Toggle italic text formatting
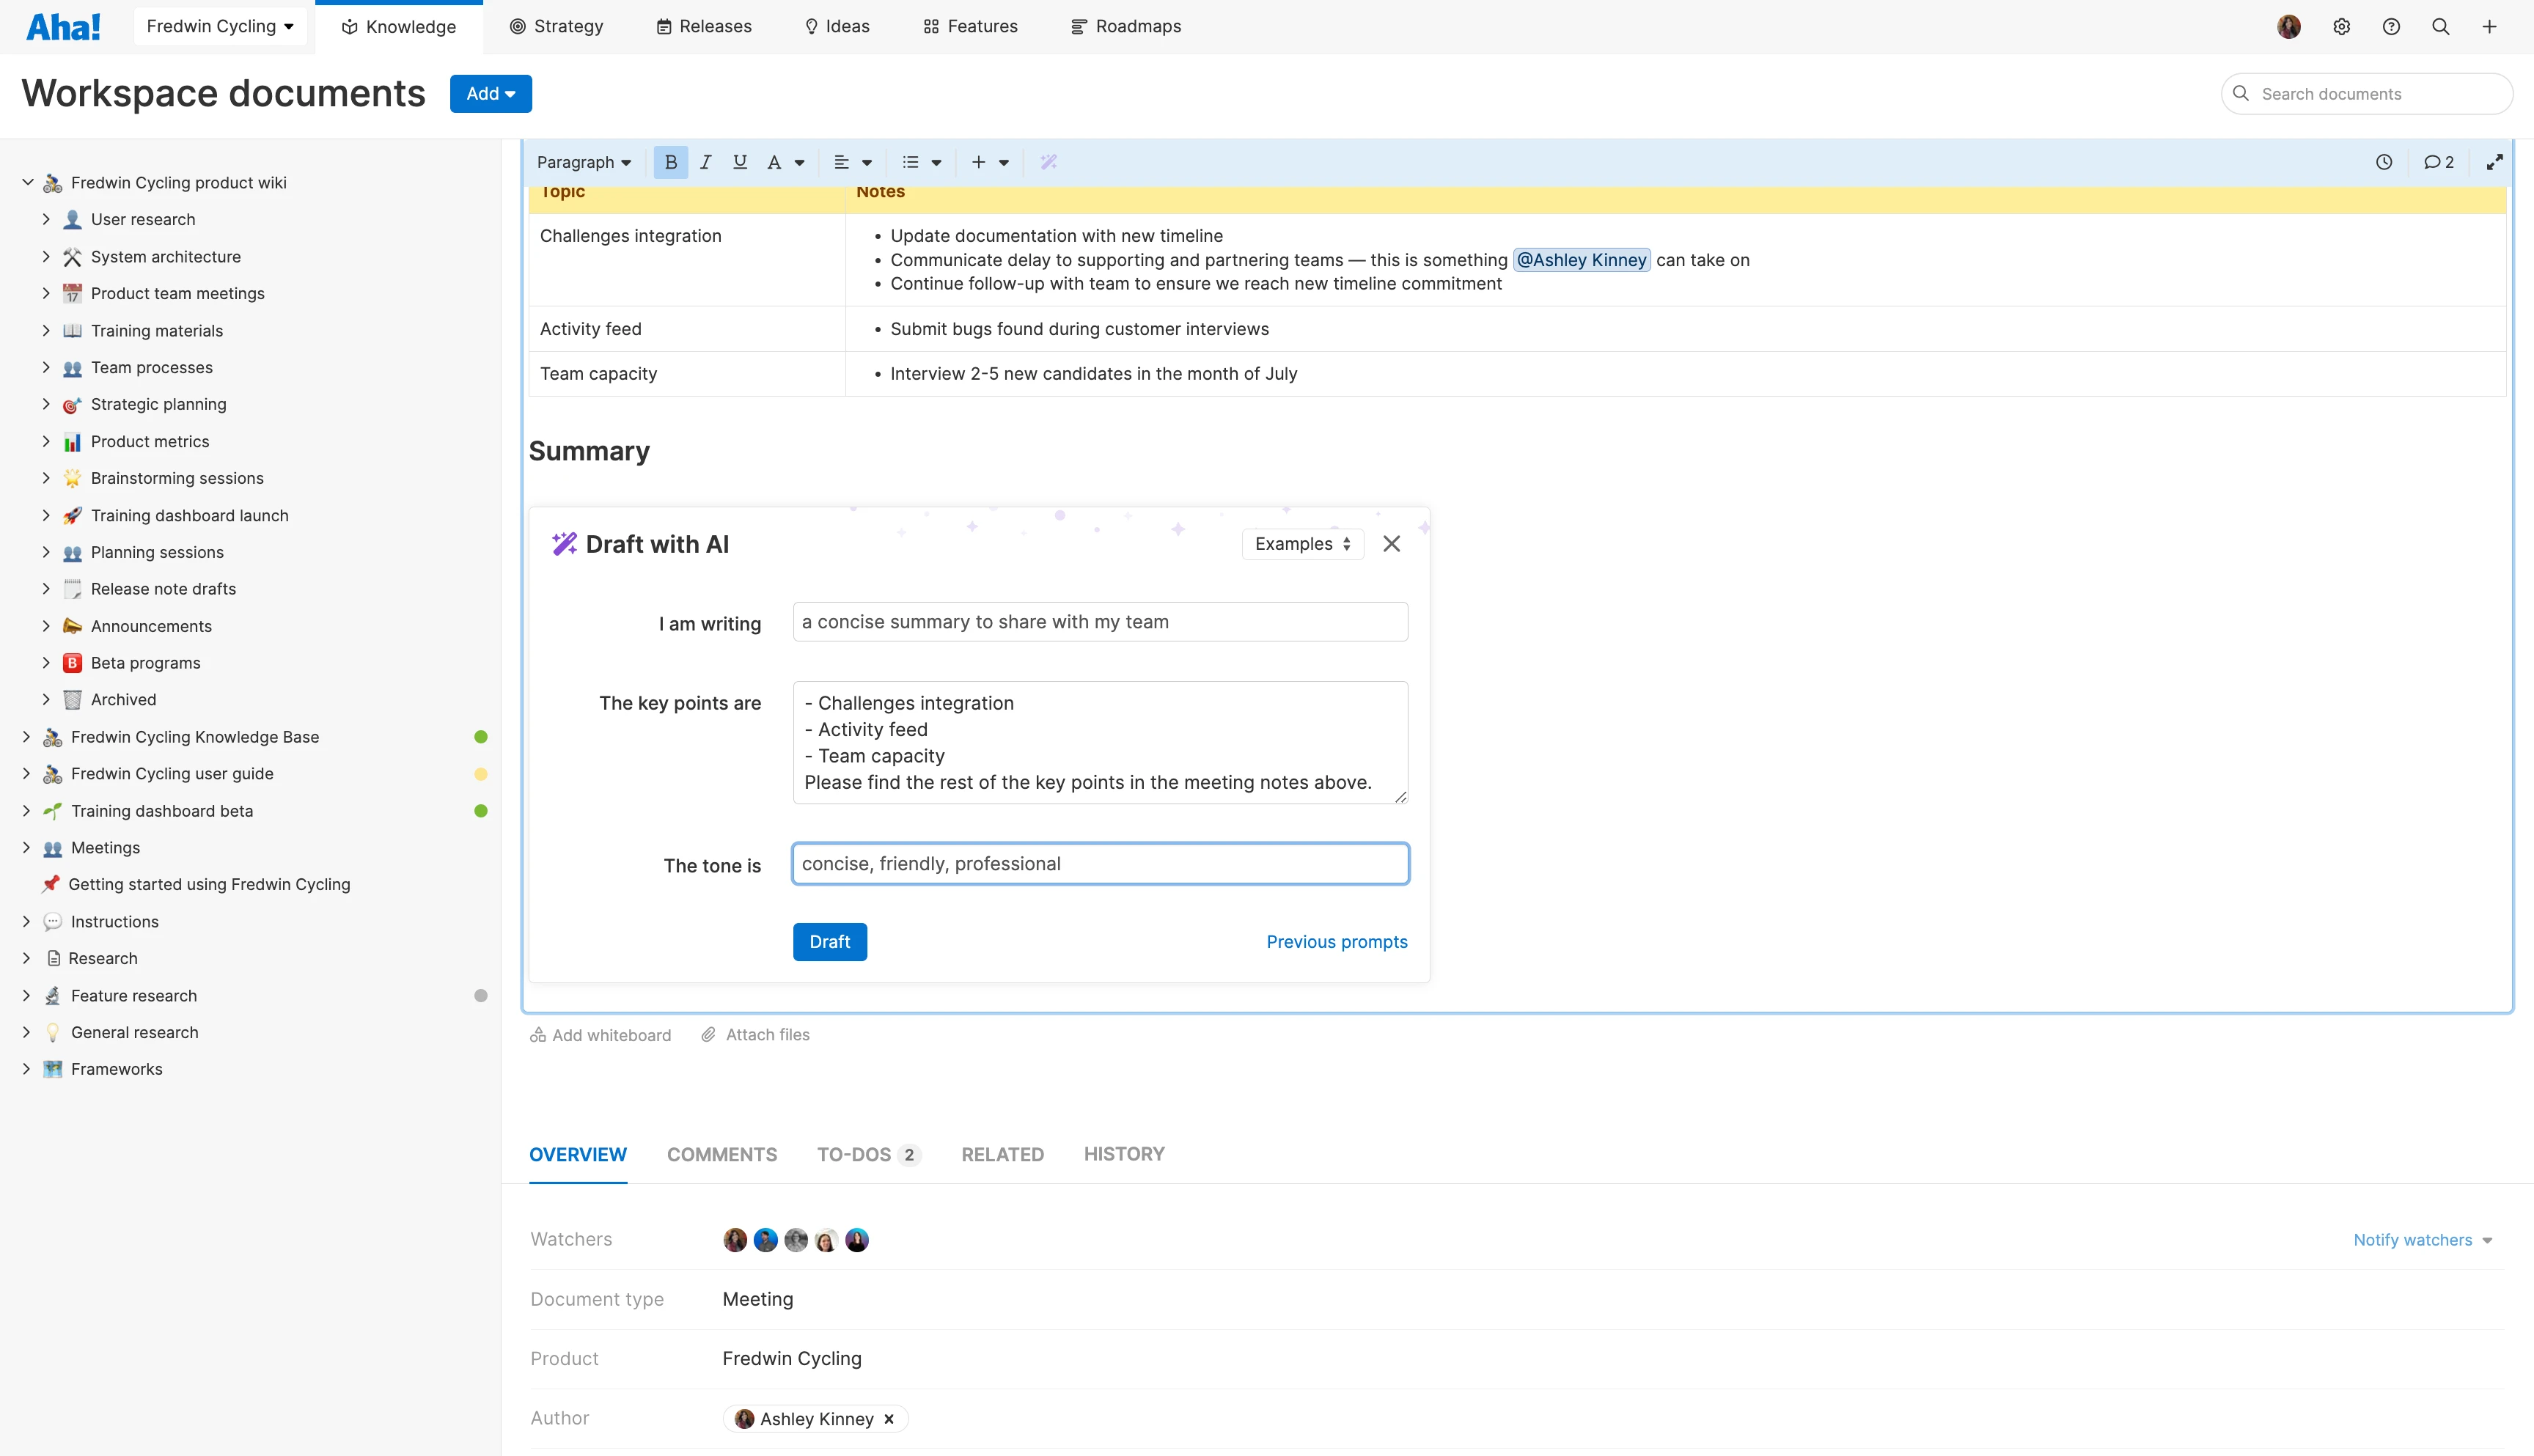This screenshot has height=1456, width=2534. pos(705,162)
